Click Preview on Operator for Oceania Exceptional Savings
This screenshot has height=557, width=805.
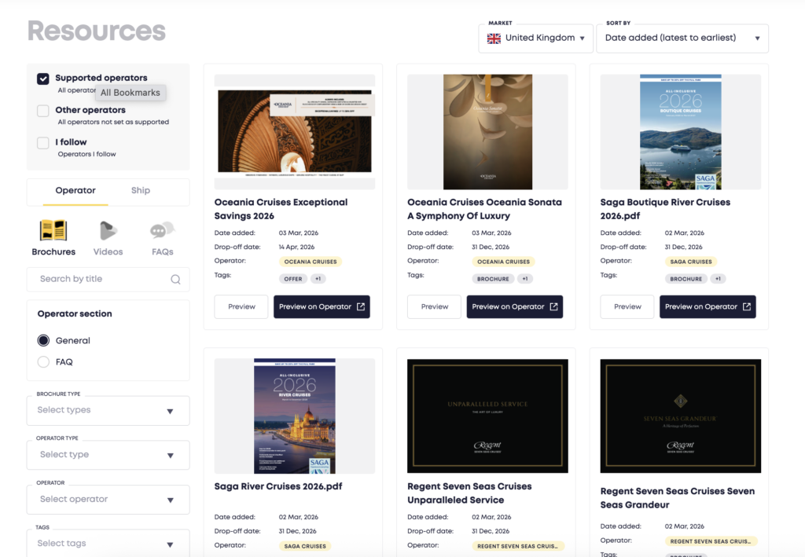[x=321, y=306]
